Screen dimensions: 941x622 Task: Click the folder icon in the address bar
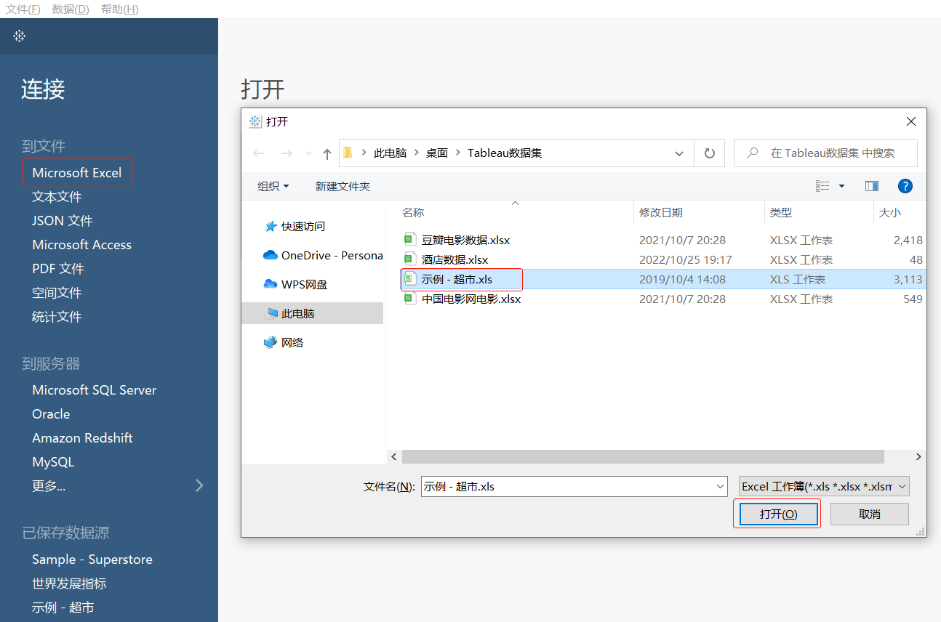348,153
